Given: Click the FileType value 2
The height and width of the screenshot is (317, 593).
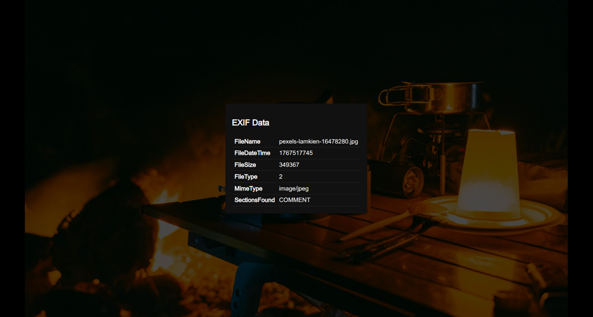Looking at the screenshot, I should coord(281,177).
